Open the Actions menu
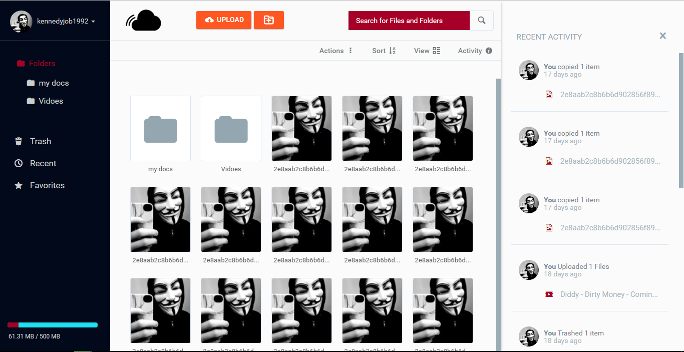 click(336, 51)
